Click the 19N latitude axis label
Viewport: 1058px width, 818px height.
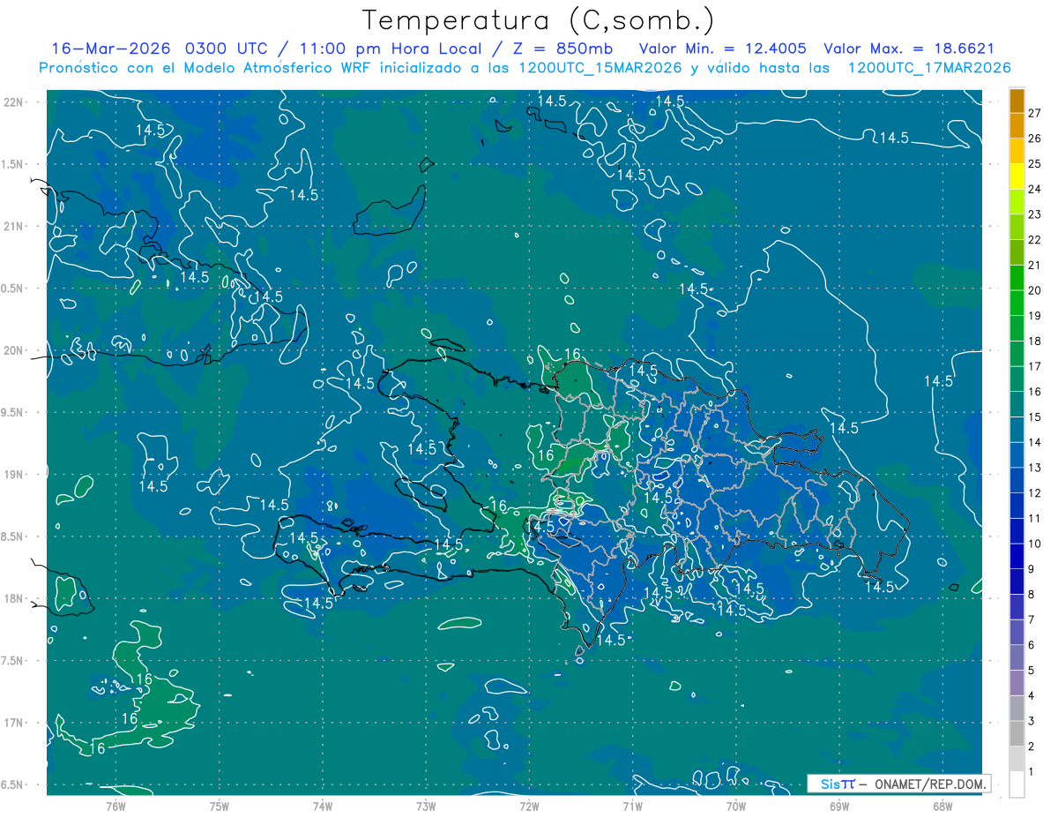[x=13, y=475]
